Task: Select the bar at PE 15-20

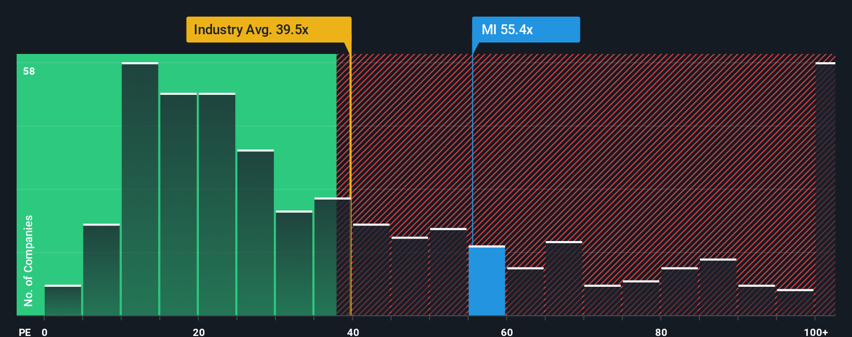Action: click(178, 204)
